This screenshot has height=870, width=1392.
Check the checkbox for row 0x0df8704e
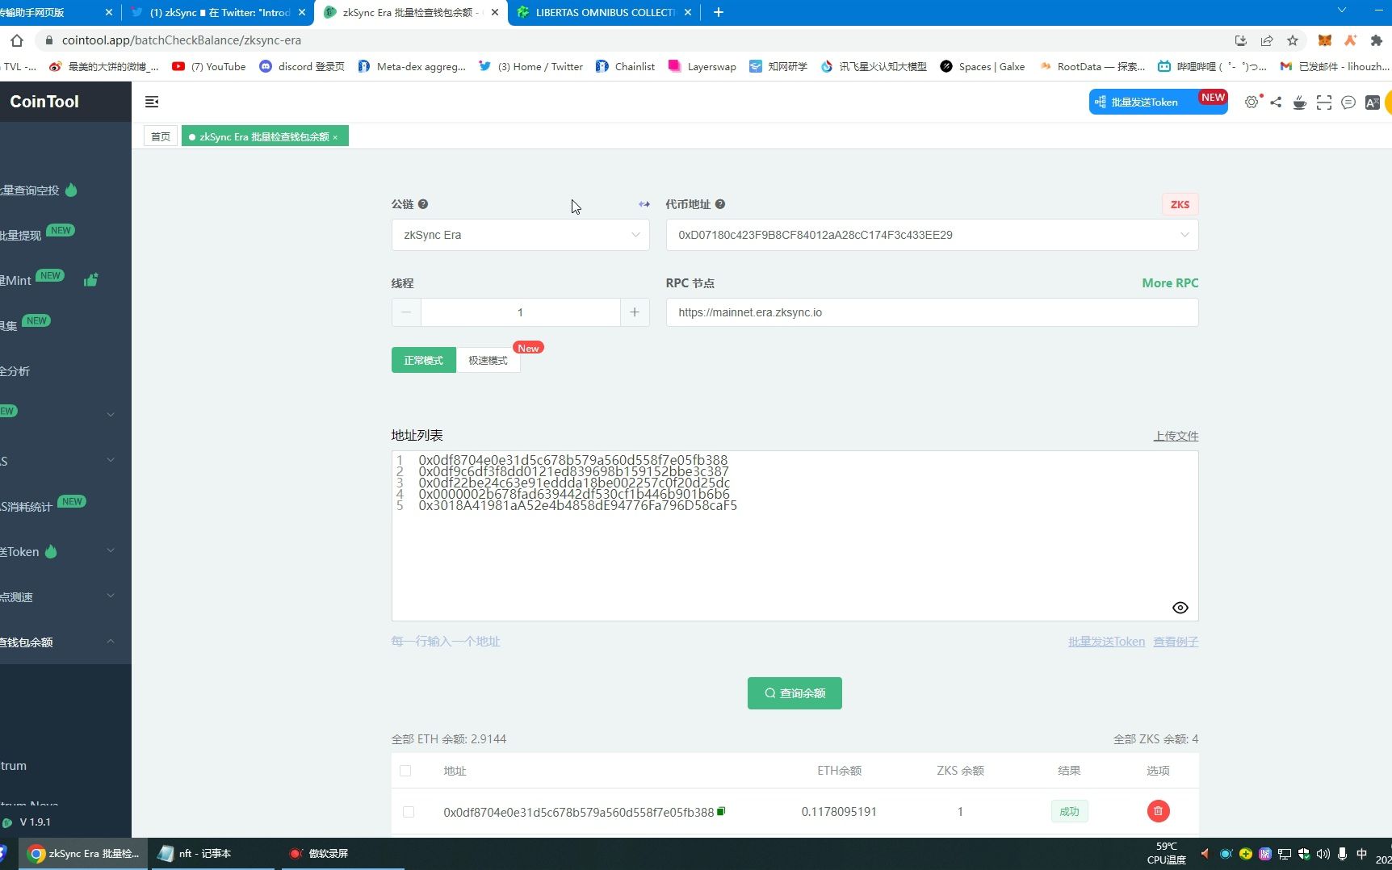[x=409, y=812]
